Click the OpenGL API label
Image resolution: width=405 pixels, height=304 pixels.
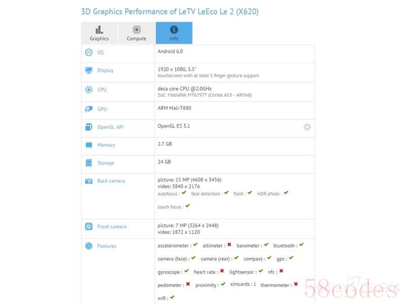110,127
